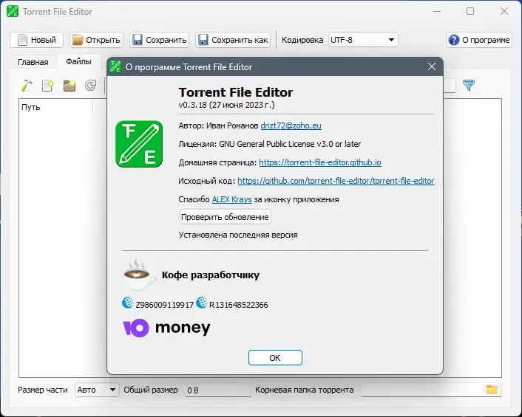Click the coffee cup icon

140,275
